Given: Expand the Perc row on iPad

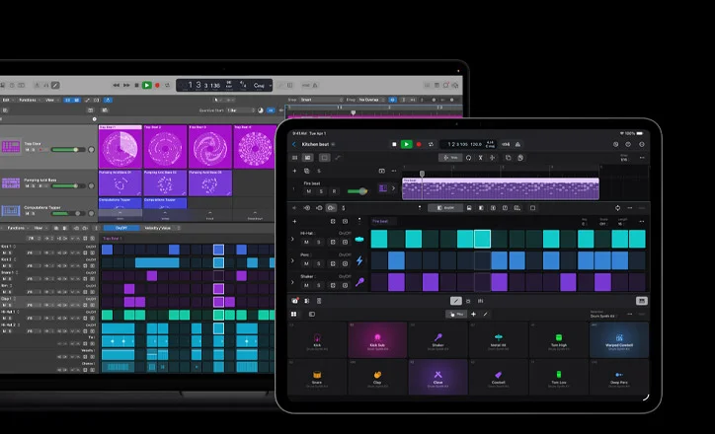Looking at the screenshot, I should coord(292,261).
